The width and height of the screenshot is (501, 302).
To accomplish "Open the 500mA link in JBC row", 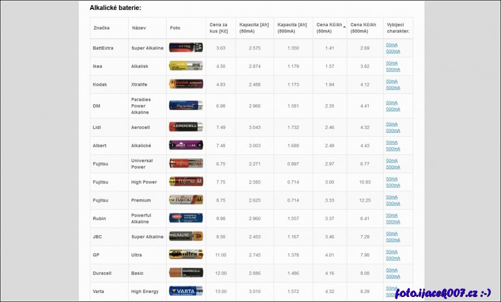I will pos(393,240).
